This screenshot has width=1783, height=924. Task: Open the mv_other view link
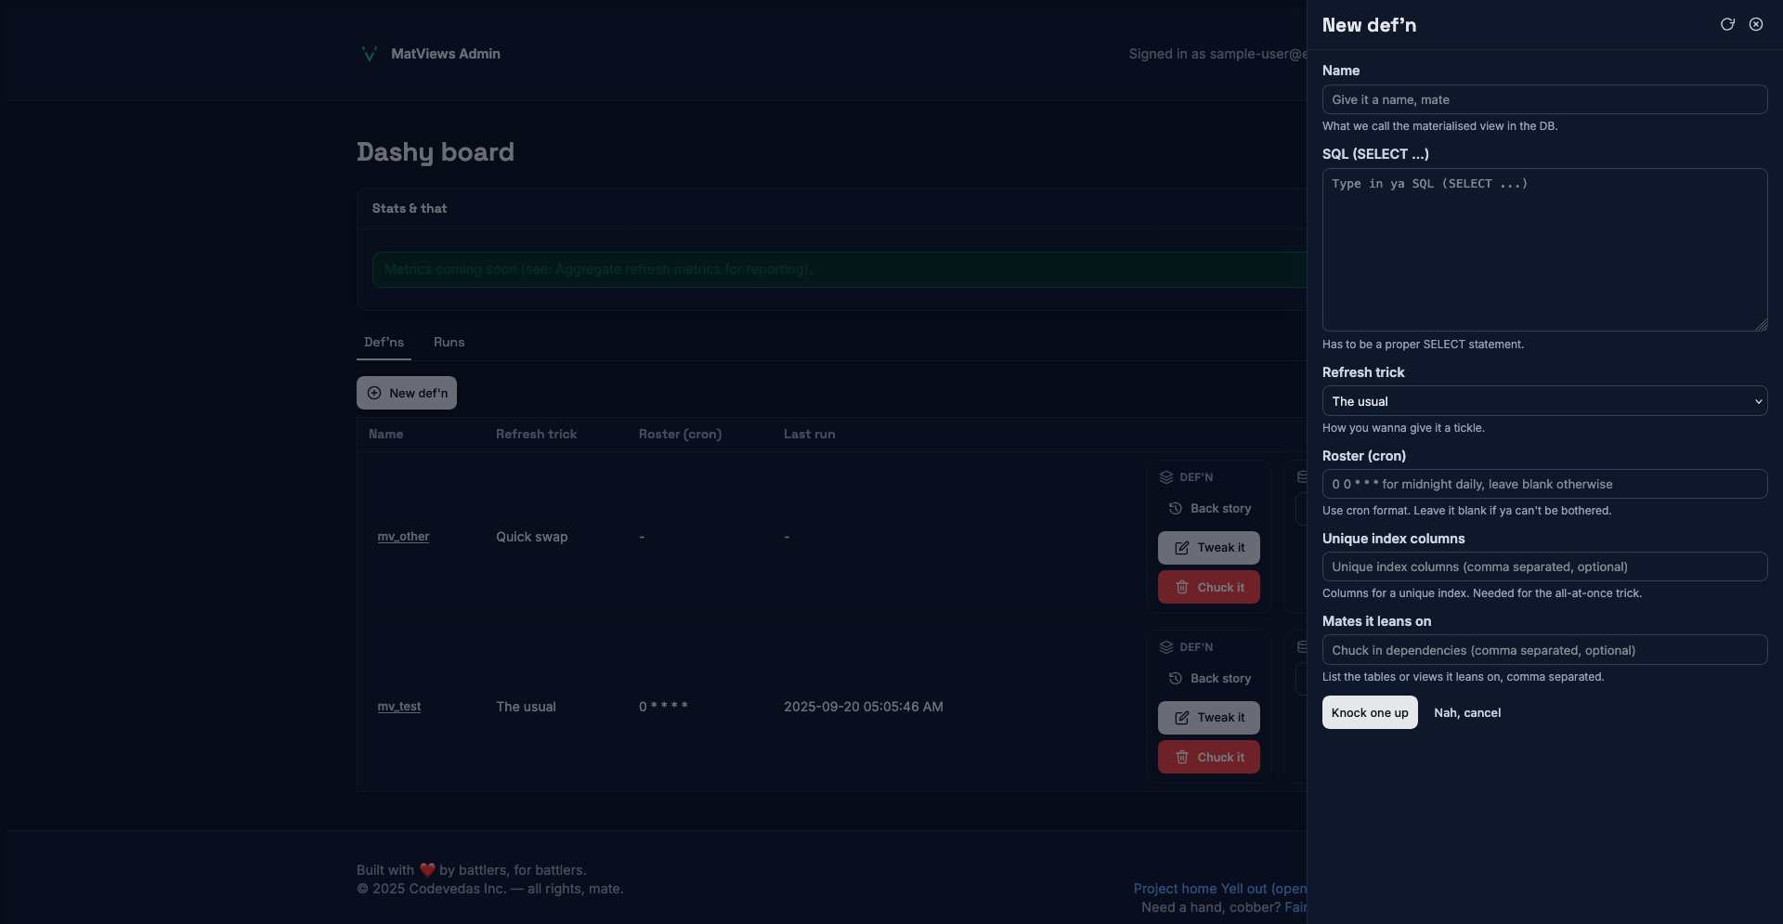[403, 537]
